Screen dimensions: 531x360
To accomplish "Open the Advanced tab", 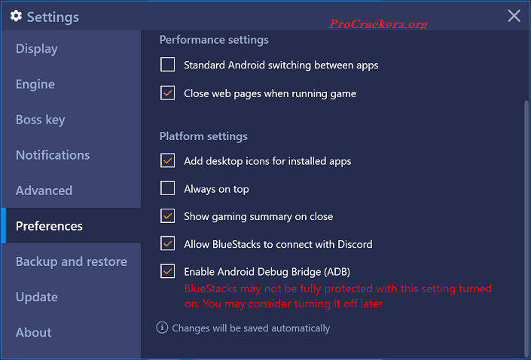I will [x=44, y=191].
